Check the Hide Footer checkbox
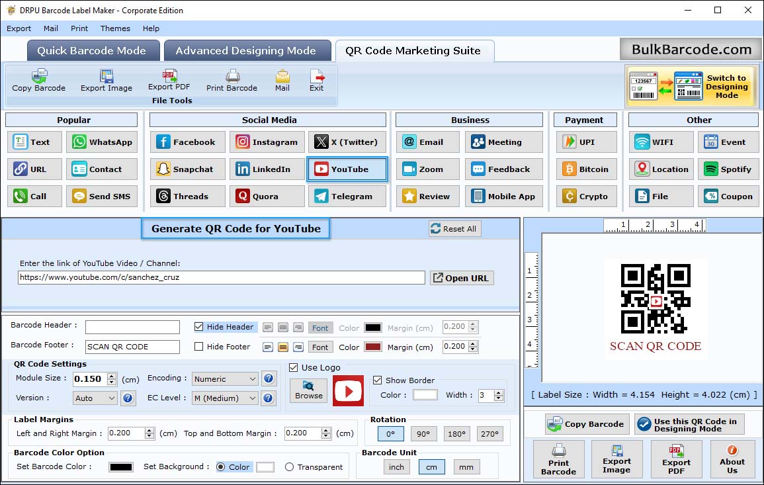The height and width of the screenshot is (485, 764). 199,347
